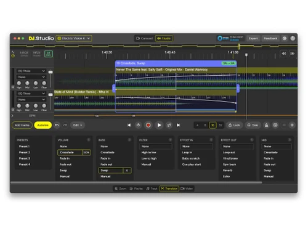Open None effect dropdown on Never The Same track
Screen dimensions: 308x231
pos(31,77)
